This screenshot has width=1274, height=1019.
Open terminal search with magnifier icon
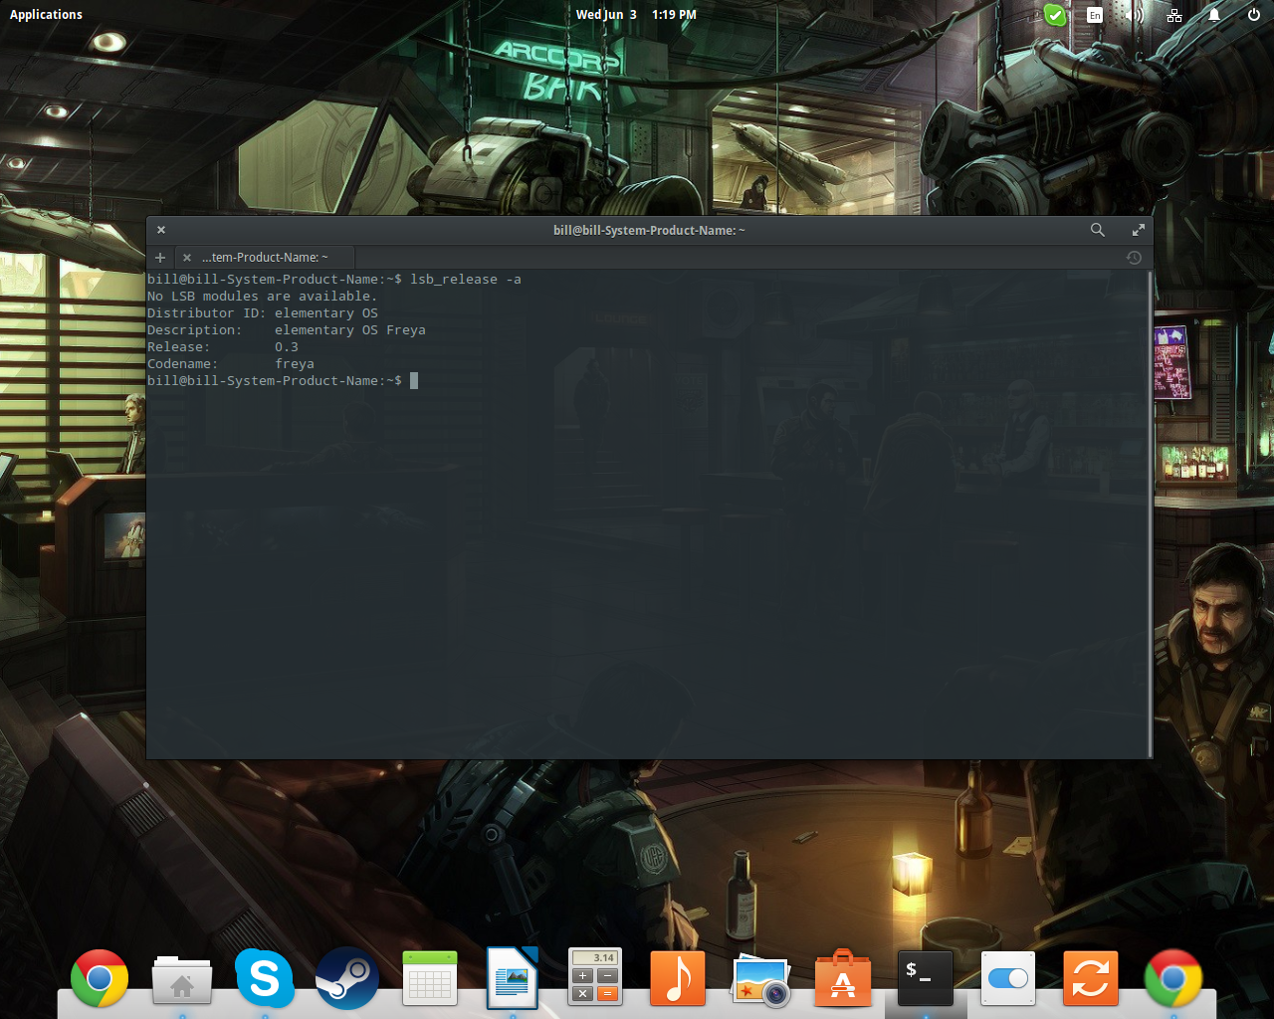pyautogui.click(x=1098, y=230)
